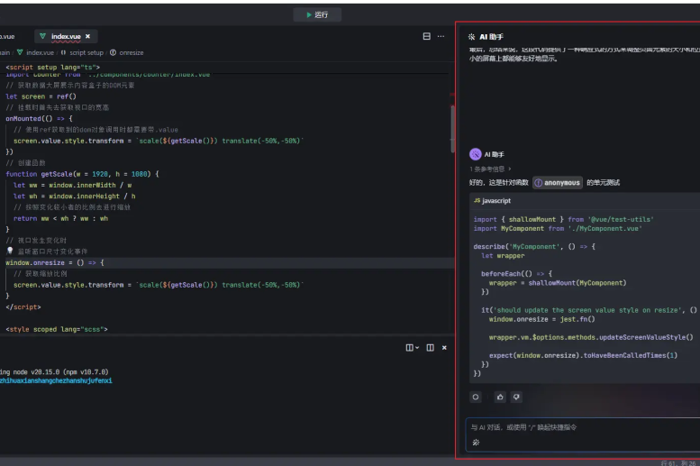
Task: Click the lightbulb hint icon in code
Action: (x=10, y=251)
